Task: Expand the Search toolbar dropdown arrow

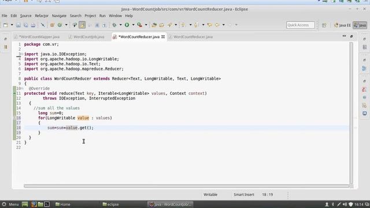Action: click(176, 25)
